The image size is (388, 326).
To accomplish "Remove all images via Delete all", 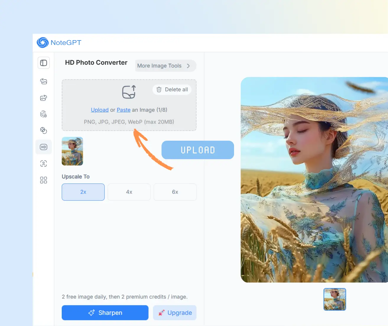I will pyautogui.click(x=172, y=89).
